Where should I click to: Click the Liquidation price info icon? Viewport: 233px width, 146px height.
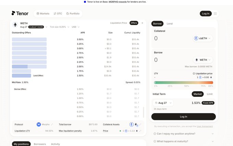click(194, 74)
